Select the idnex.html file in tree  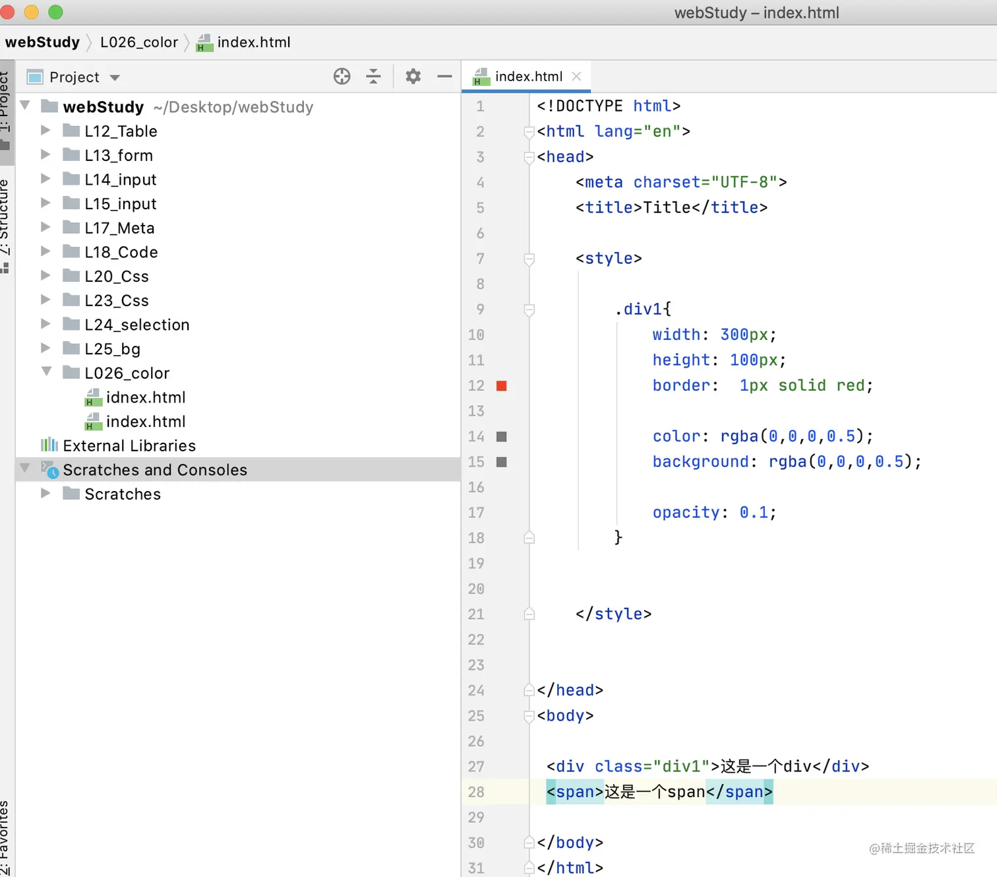click(x=145, y=397)
